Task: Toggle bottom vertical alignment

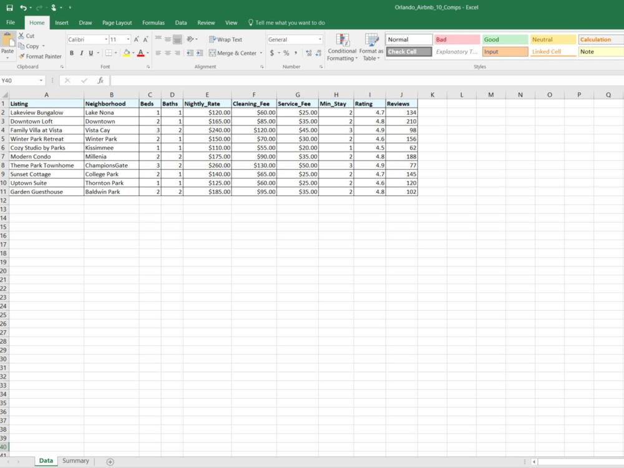Action: 177,39
